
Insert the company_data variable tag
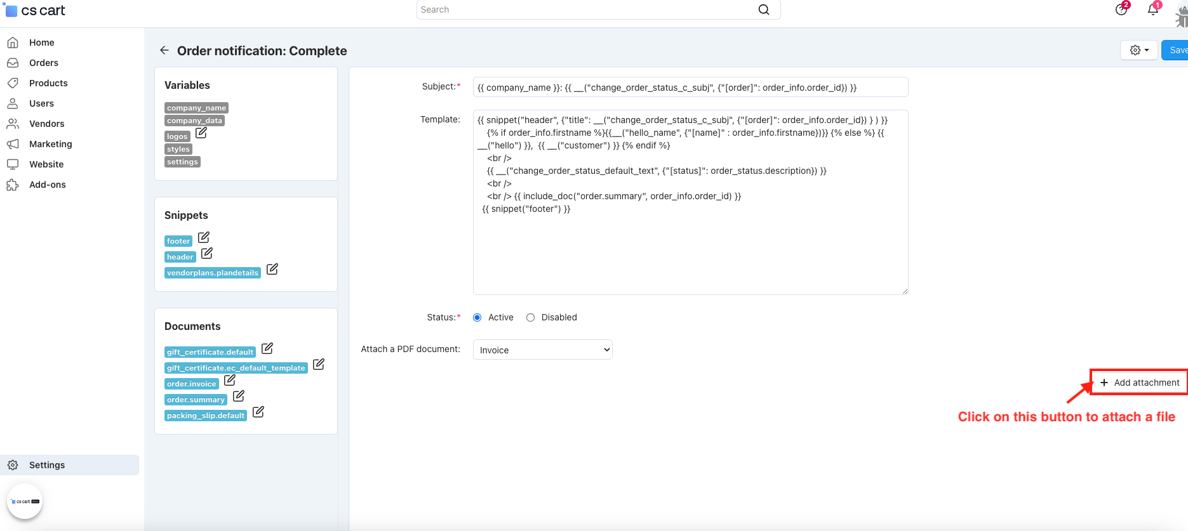click(194, 121)
